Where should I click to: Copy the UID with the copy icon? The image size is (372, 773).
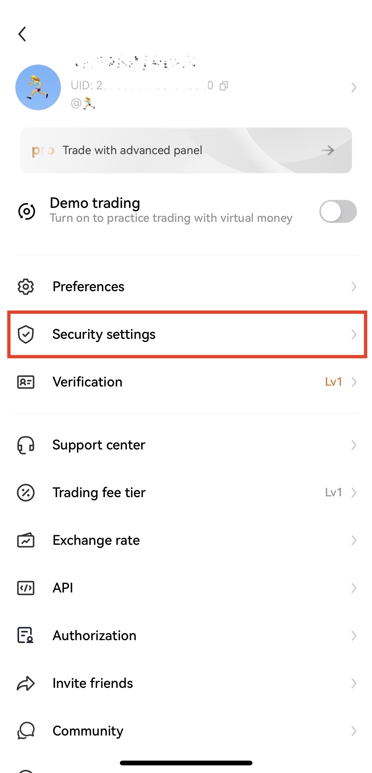pos(224,86)
